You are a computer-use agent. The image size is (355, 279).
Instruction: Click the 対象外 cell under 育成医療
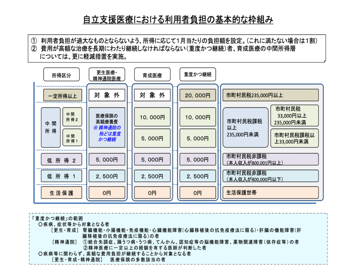[152, 95]
